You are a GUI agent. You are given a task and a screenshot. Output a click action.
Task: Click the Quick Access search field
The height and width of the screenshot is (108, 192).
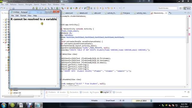[167, 8]
